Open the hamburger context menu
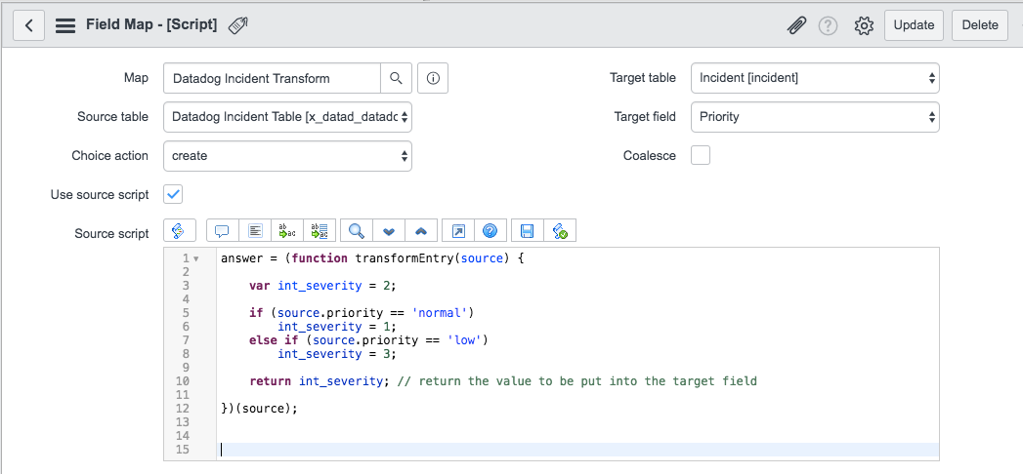Viewport: 1023px width, 474px height. pyautogui.click(x=65, y=25)
